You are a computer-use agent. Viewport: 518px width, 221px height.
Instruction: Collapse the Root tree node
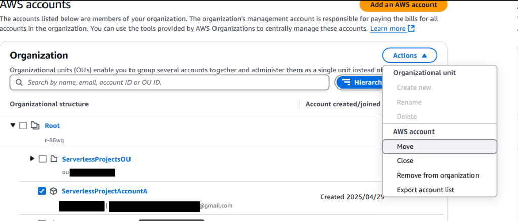pos(13,125)
